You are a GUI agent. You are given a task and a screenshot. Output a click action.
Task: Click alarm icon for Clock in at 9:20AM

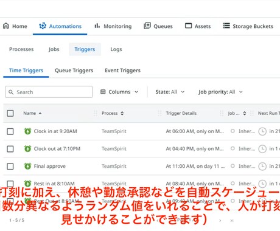(x=27, y=131)
